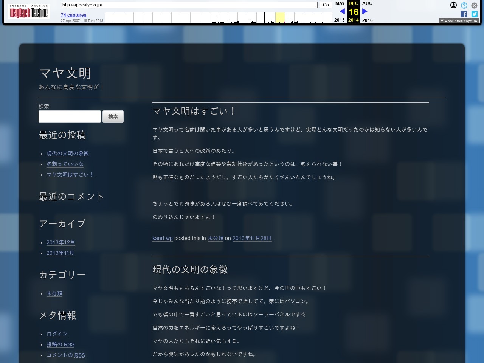
Task: Expand About this capture
Action: pyautogui.click(x=459, y=21)
